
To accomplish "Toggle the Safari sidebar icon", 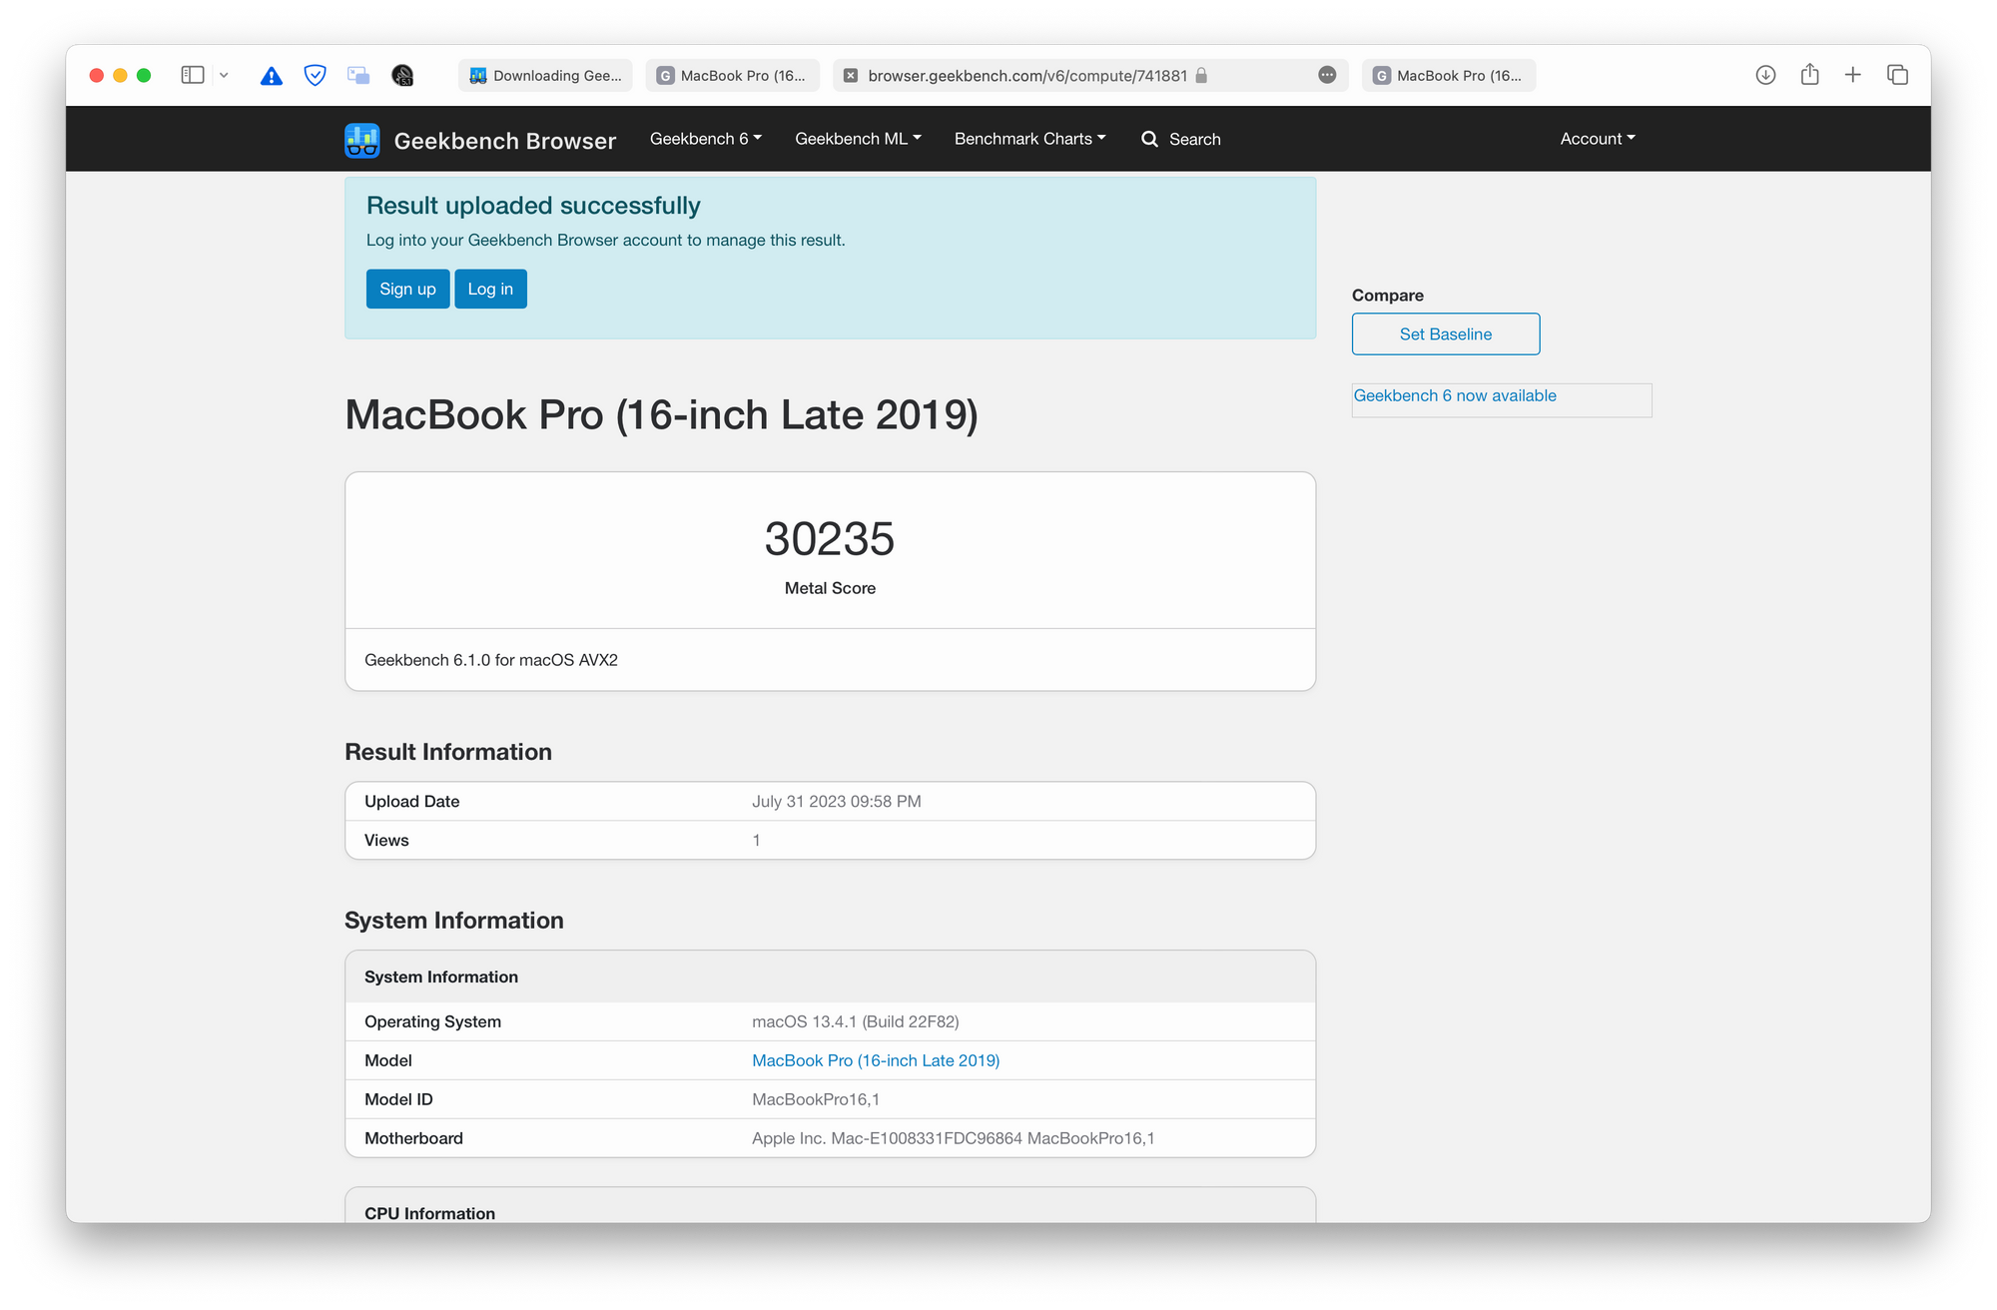I will click(193, 75).
